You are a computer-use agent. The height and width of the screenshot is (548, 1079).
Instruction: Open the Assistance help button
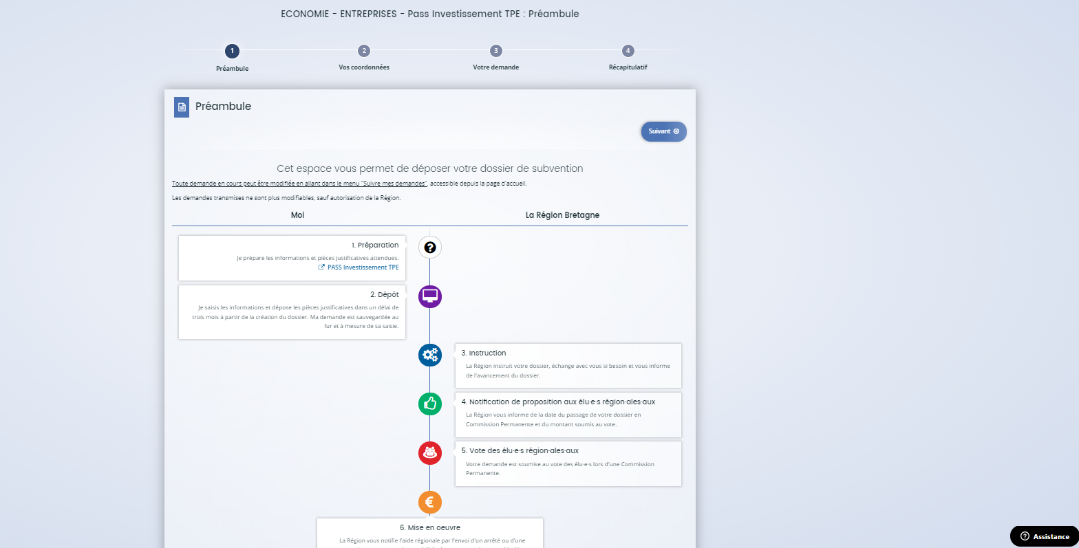click(x=1045, y=536)
